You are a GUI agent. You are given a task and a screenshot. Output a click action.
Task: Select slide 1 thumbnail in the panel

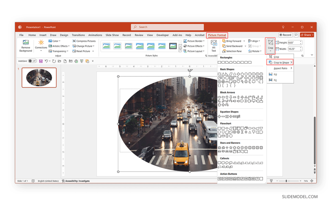(39, 78)
